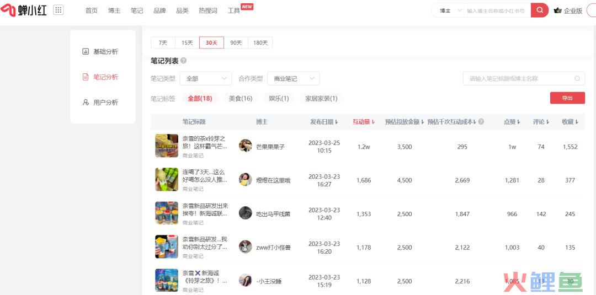This screenshot has height=295, width=596.
Task: Filter notes by 美食(16) tag
Action: 241,99
